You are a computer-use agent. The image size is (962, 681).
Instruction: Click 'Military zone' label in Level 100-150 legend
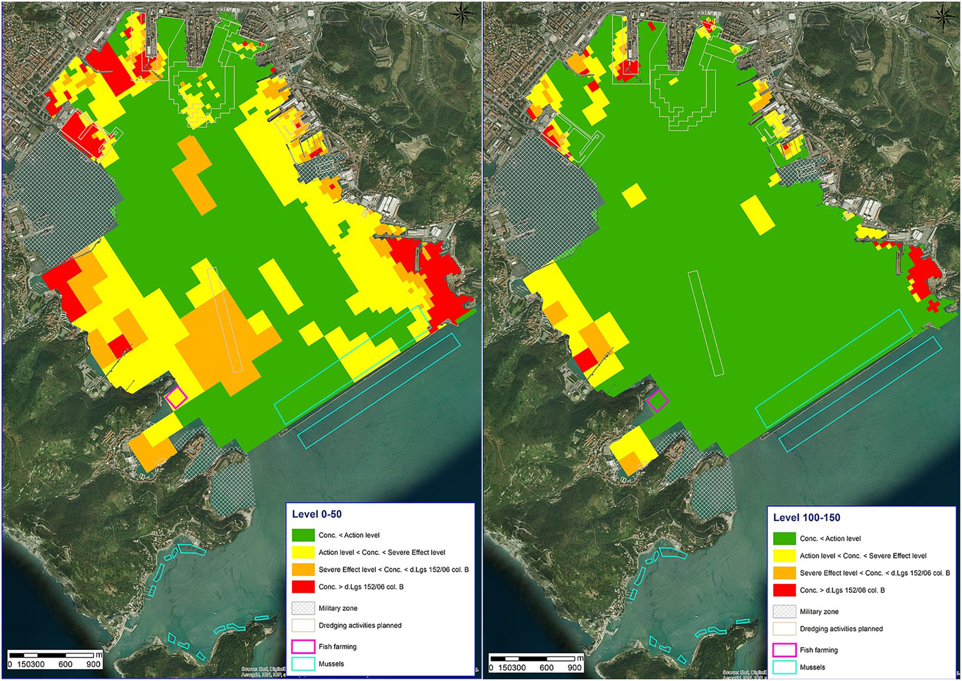(x=819, y=612)
